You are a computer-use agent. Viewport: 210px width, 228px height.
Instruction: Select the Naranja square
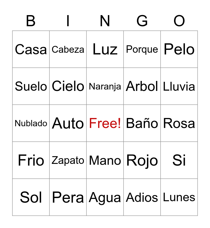click(105, 86)
